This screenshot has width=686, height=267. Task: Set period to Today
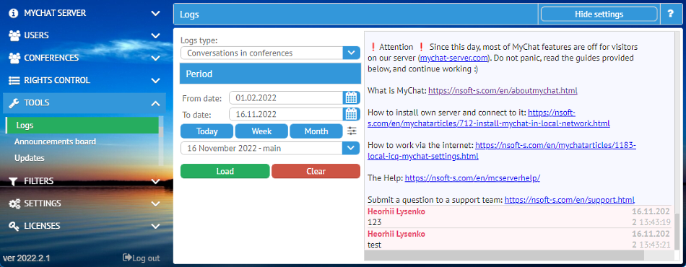click(x=207, y=131)
